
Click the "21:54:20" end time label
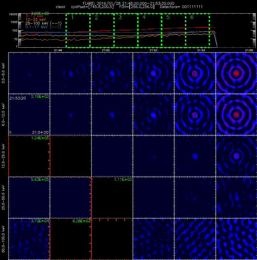[x=40, y=132]
